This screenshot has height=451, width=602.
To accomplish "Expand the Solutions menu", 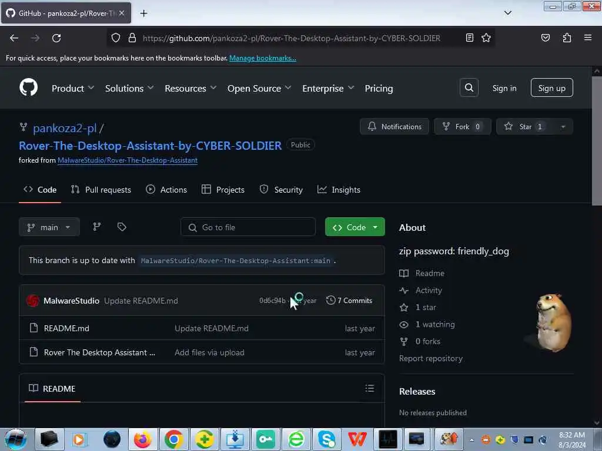I will point(129,88).
